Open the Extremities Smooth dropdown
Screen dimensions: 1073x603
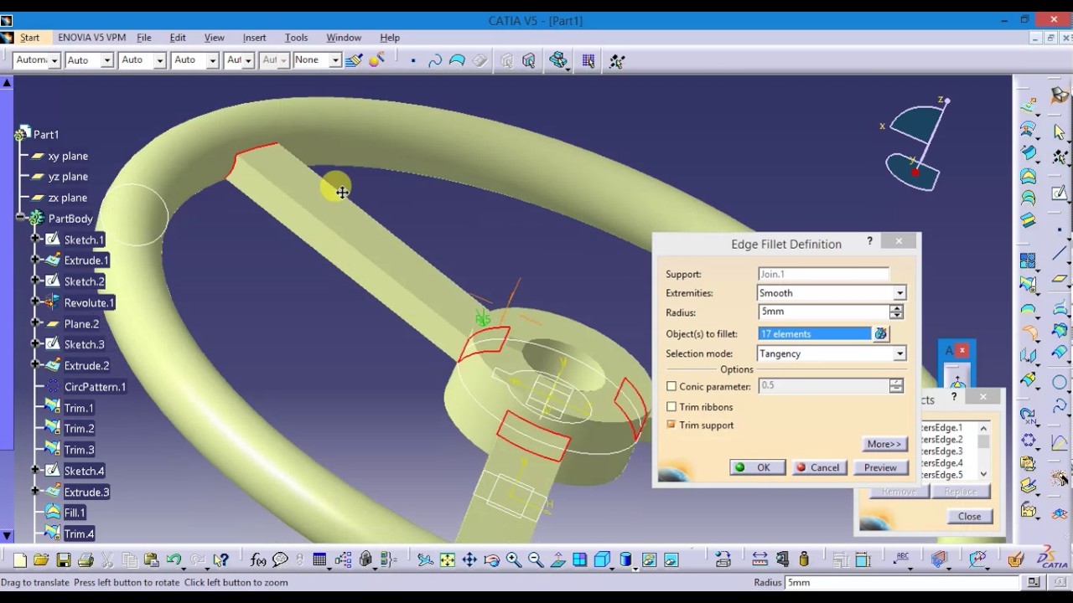coord(899,293)
